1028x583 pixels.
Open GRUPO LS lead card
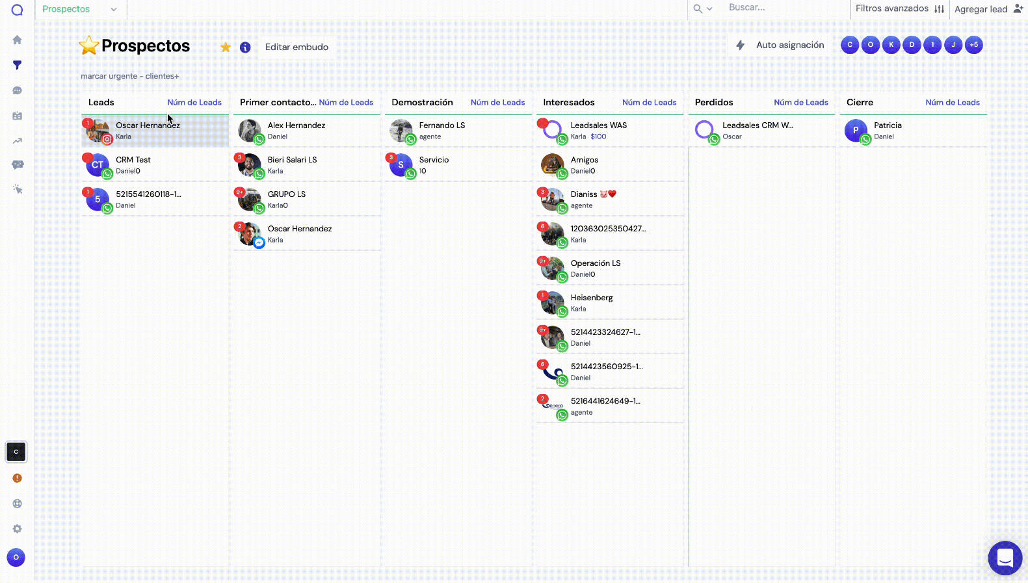pos(307,200)
